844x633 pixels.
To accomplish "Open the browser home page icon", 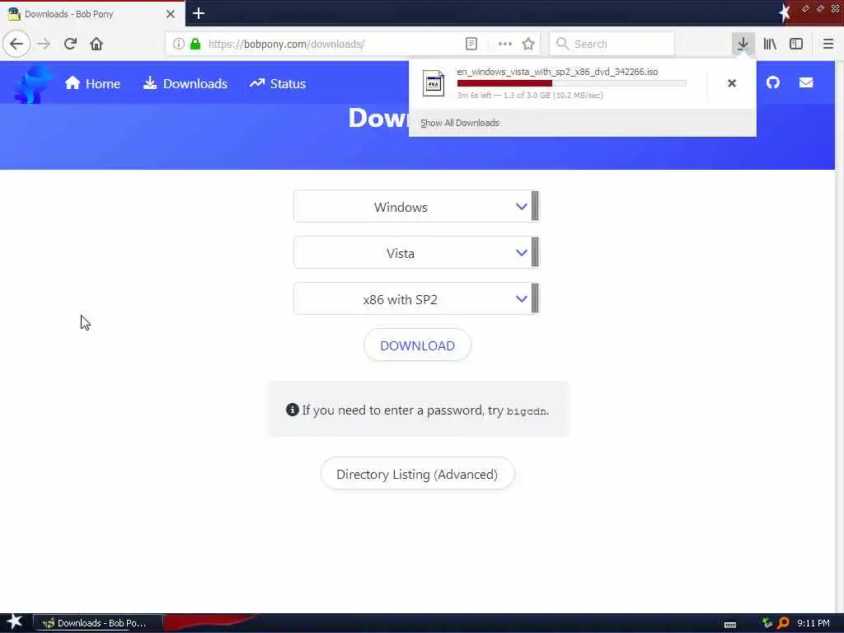I will 96,44.
